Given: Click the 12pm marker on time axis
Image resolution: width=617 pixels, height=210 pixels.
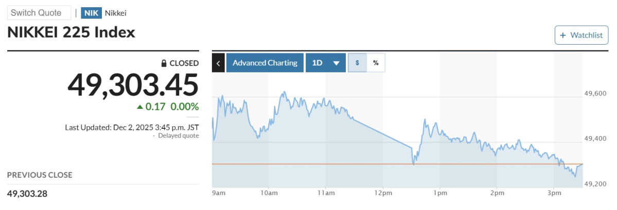Looking at the screenshot, I should (x=383, y=193).
